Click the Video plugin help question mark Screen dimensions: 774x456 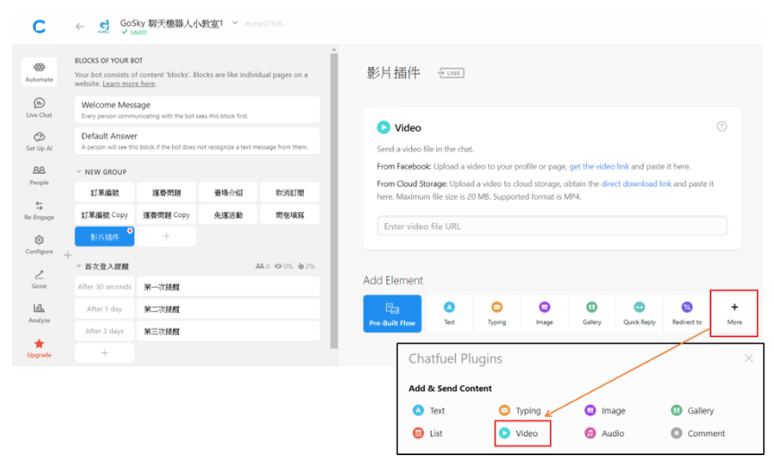pos(722,126)
